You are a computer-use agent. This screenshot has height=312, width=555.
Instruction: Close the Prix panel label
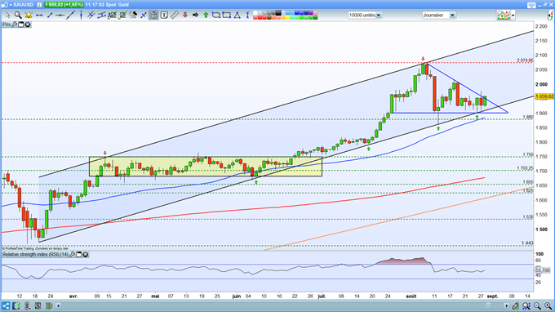coord(27,25)
